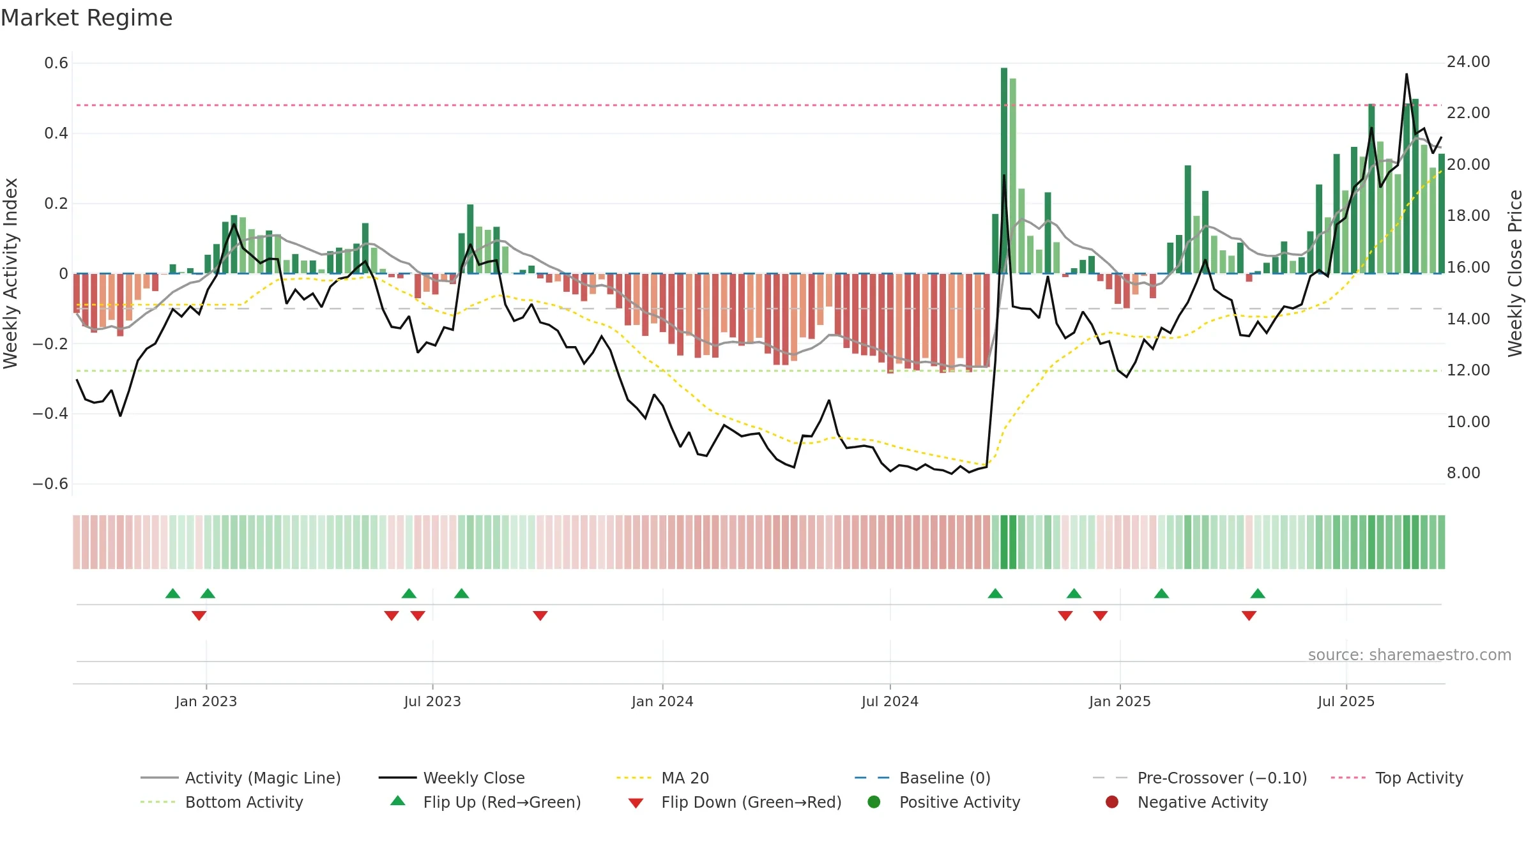Image resolution: width=1533 pixels, height=862 pixels.
Task: Click the tallest green activity bar near 0.6
Action: pos(1004,170)
